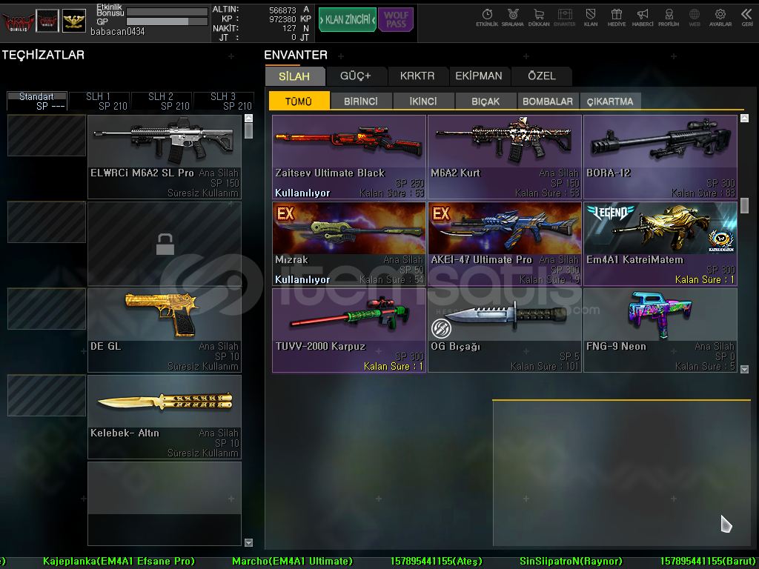The width and height of the screenshot is (759, 569).
Task: Select the SLH 1 loadout tab
Action: coord(99,101)
